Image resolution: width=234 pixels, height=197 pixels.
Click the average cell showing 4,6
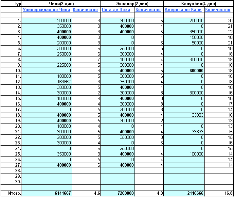[86, 193]
